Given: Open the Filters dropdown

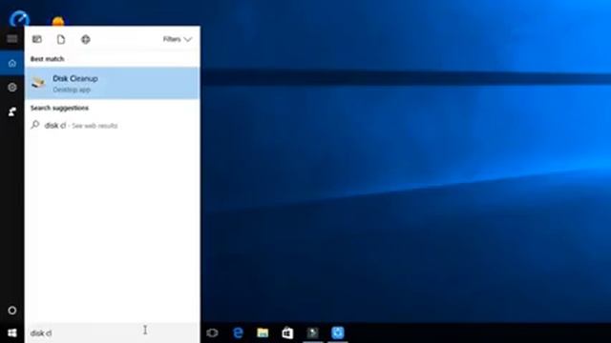Looking at the screenshot, I should 178,39.
